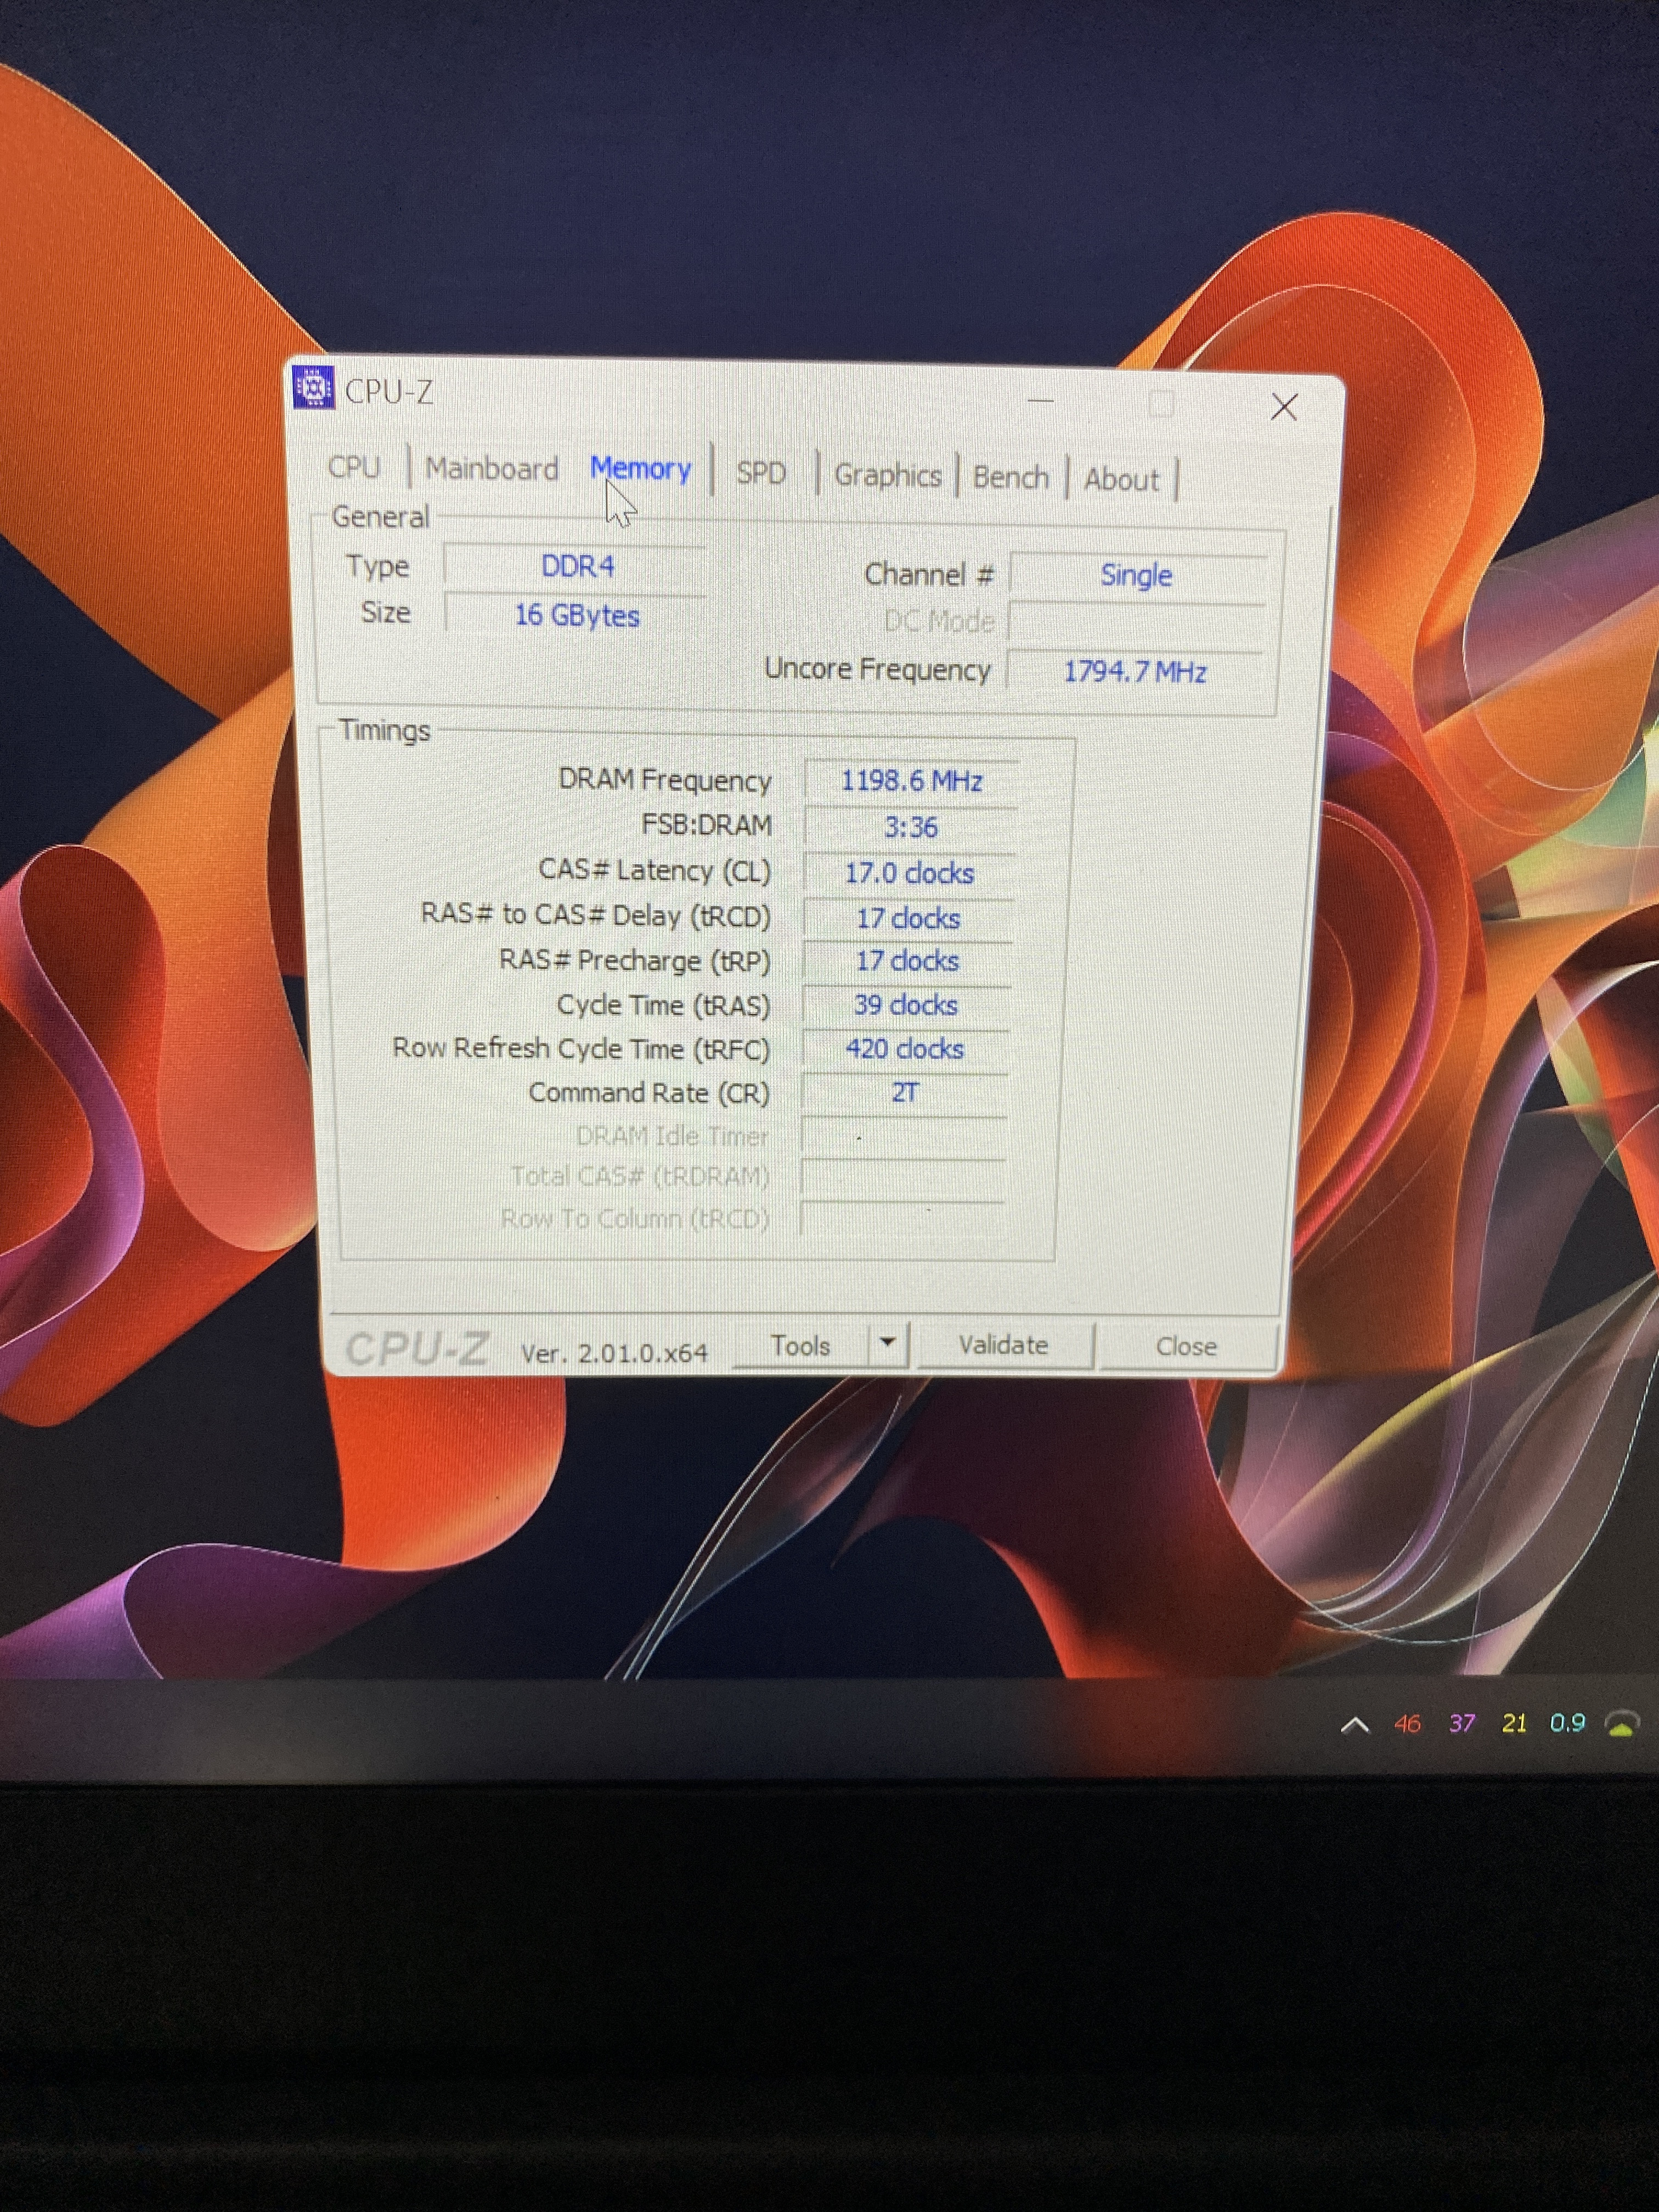Viewport: 1659px width, 2212px height.
Task: Click the red 46 temperature tray icon
Action: [1407, 1723]
